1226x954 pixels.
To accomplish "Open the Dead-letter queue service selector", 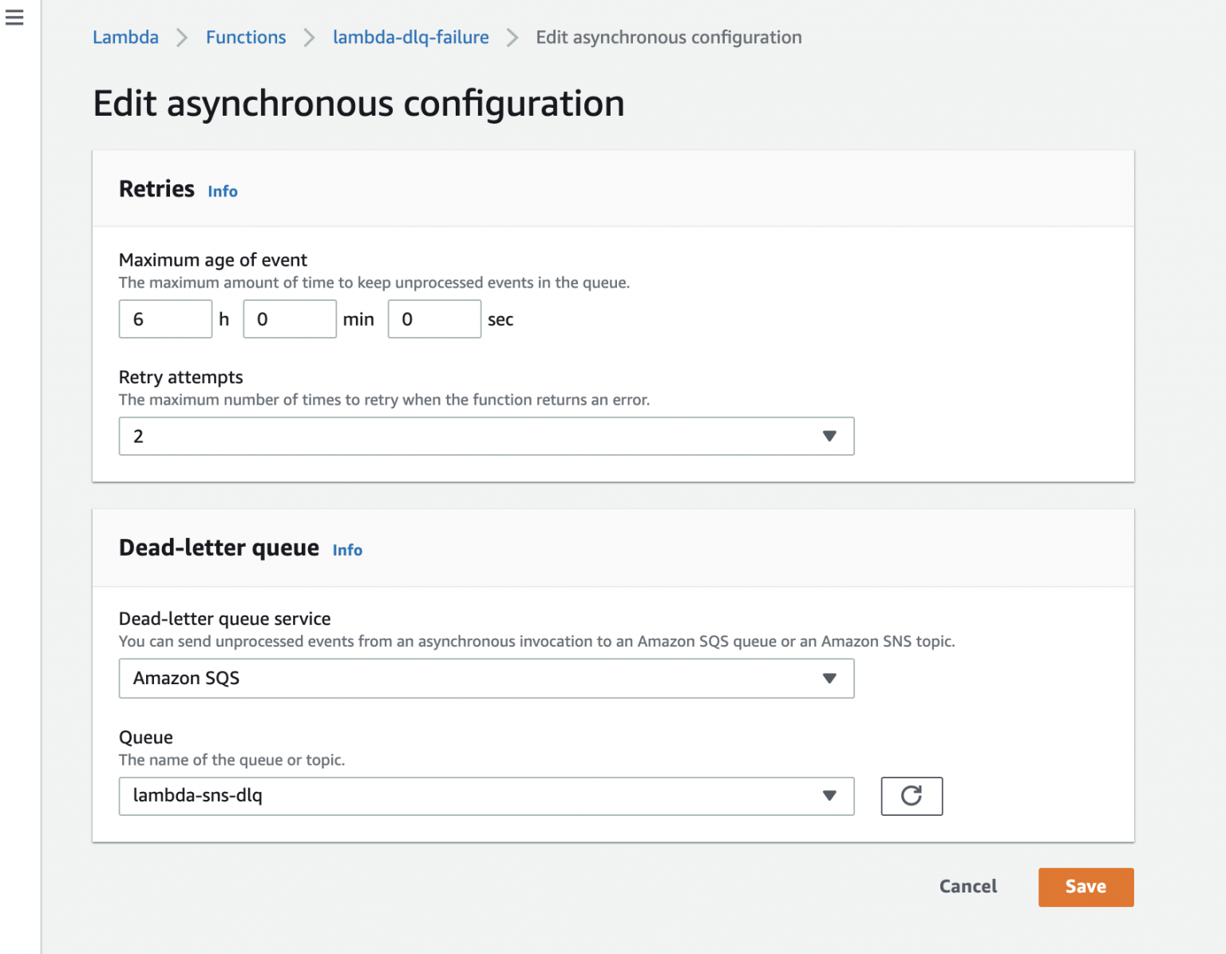I will coord(487,678).
